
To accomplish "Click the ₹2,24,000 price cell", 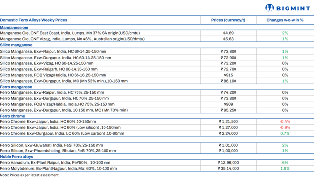I will tap(228, 133).
